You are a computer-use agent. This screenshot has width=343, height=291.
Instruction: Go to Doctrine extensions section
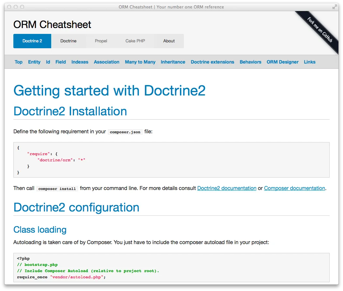click(x=212, y=62)
